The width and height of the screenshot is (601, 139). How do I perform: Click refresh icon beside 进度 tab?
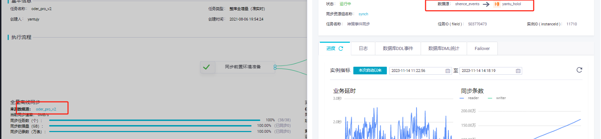pyautogui.click(x=341, y=49)
